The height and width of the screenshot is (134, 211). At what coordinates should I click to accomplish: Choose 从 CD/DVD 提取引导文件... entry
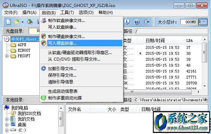tap(81, 59)
